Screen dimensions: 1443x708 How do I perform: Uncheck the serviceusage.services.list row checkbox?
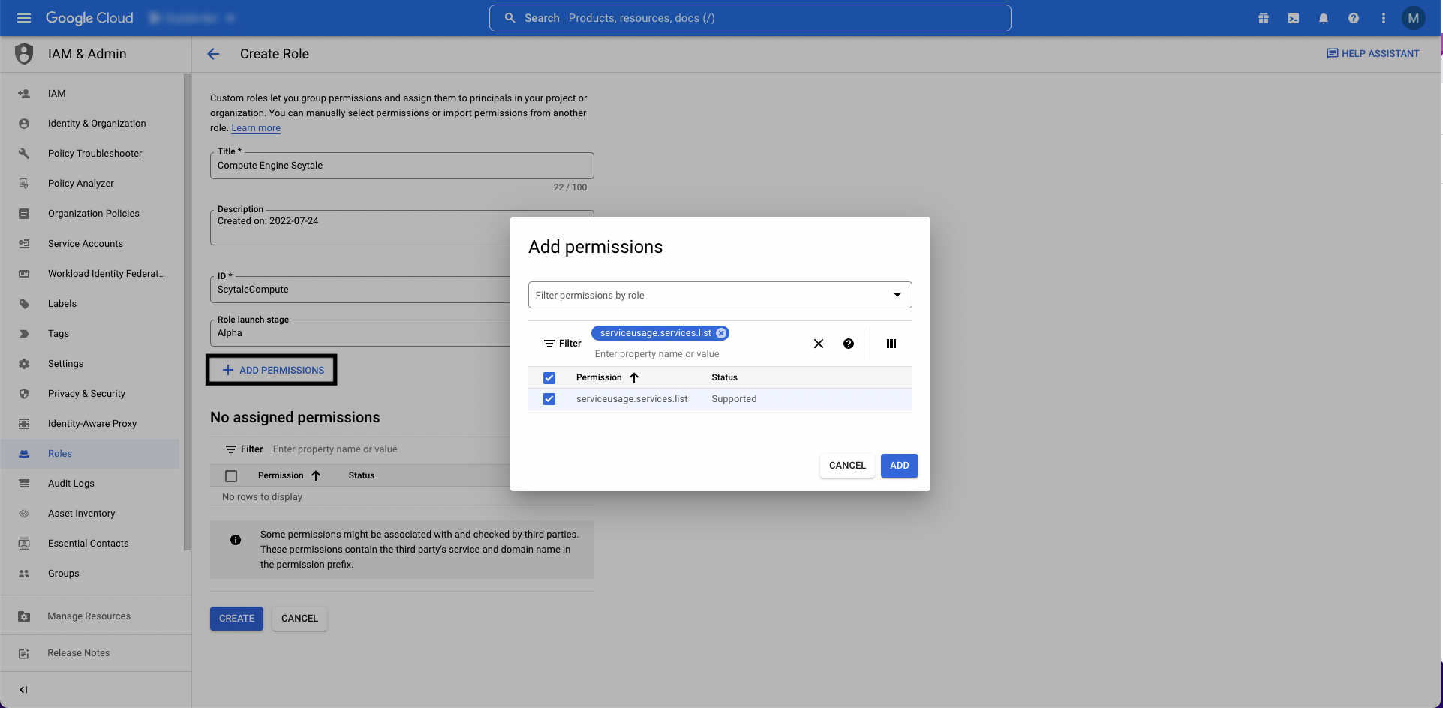549,399
